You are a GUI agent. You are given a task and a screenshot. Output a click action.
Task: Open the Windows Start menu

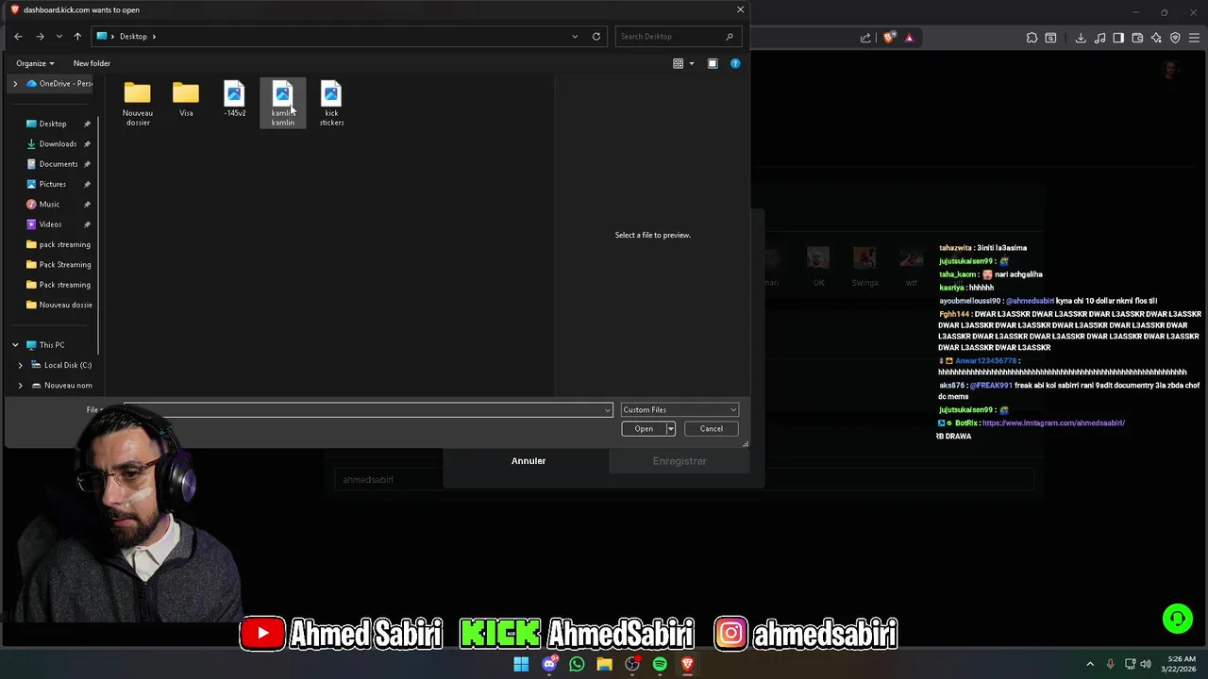pos(521,664)
